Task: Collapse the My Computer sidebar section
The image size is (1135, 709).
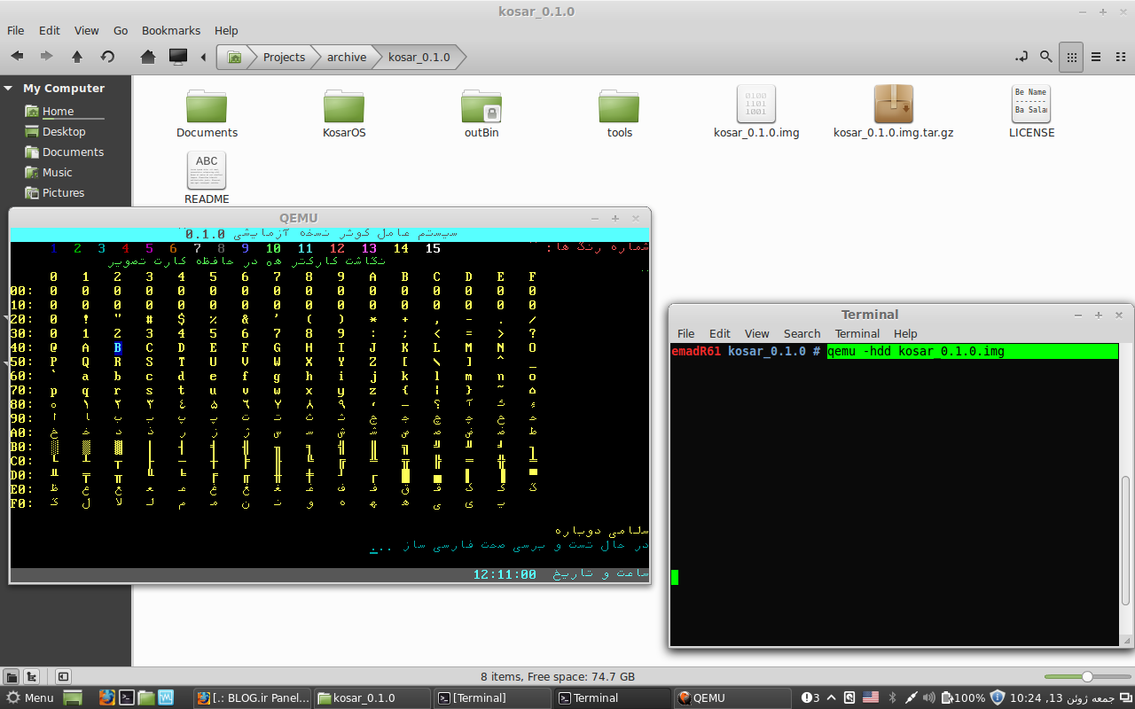Action: pos(8,89)
